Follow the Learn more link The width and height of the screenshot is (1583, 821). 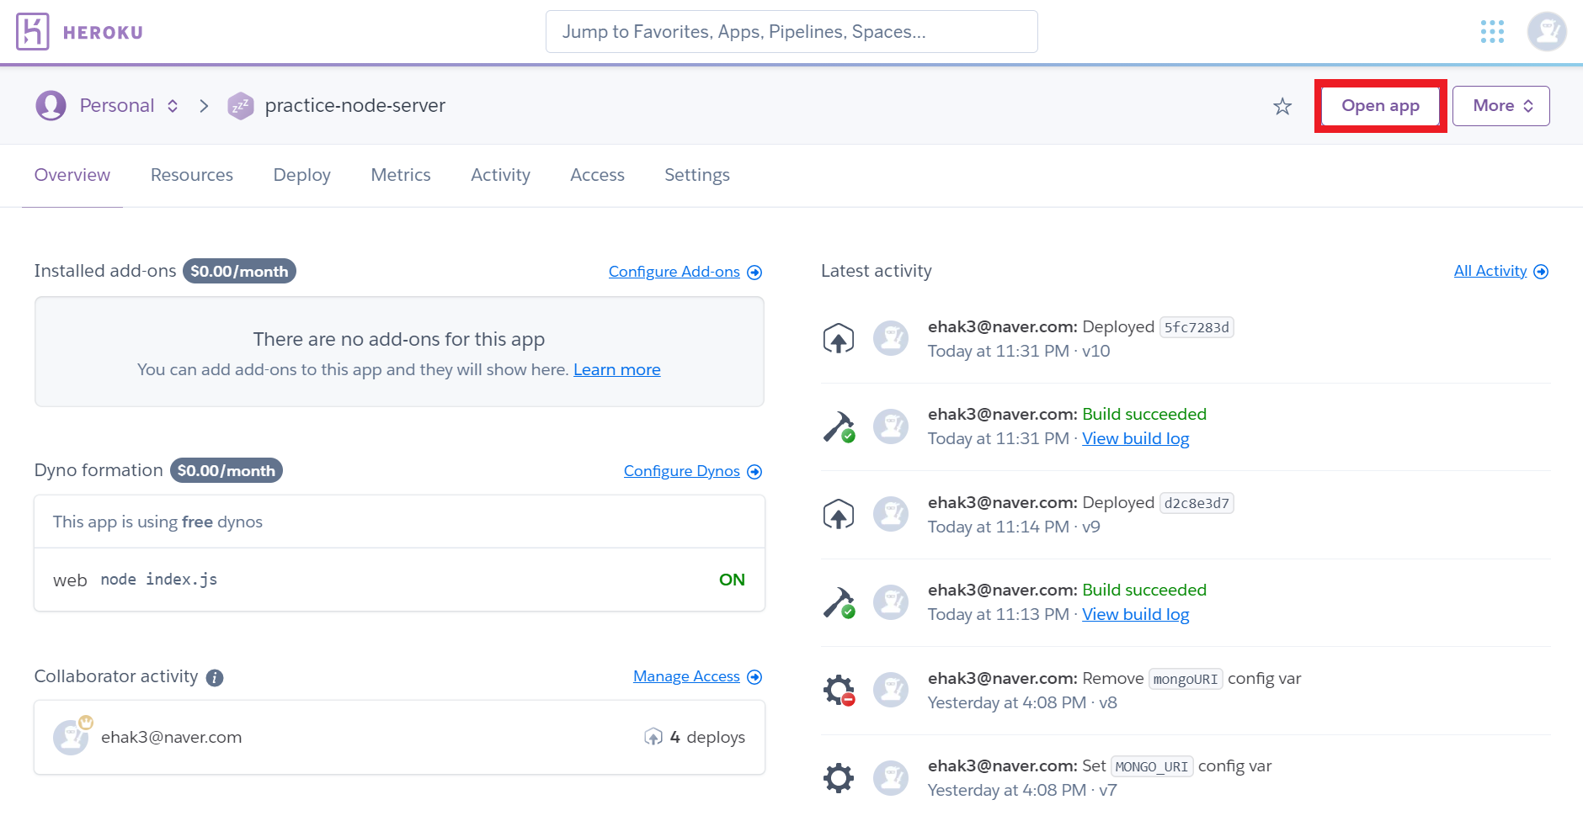click(x=617, y=370)
